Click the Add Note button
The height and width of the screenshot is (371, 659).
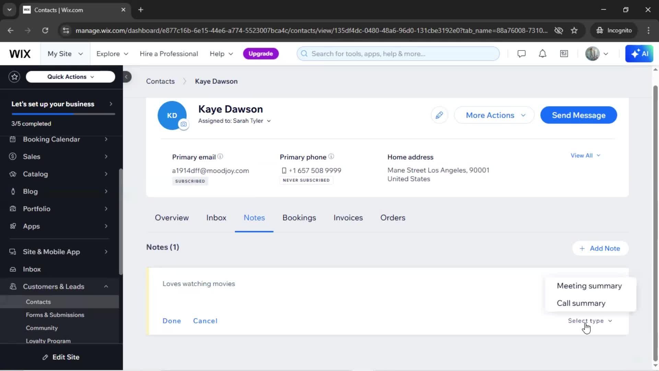tap(600, 248)
